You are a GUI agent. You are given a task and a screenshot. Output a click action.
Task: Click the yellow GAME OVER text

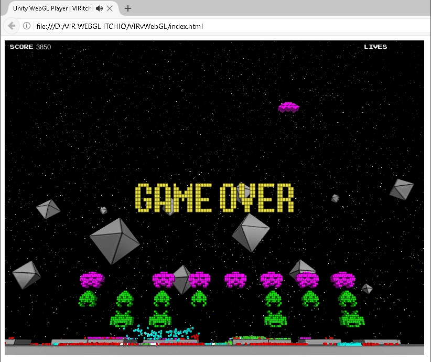[215, 198]
